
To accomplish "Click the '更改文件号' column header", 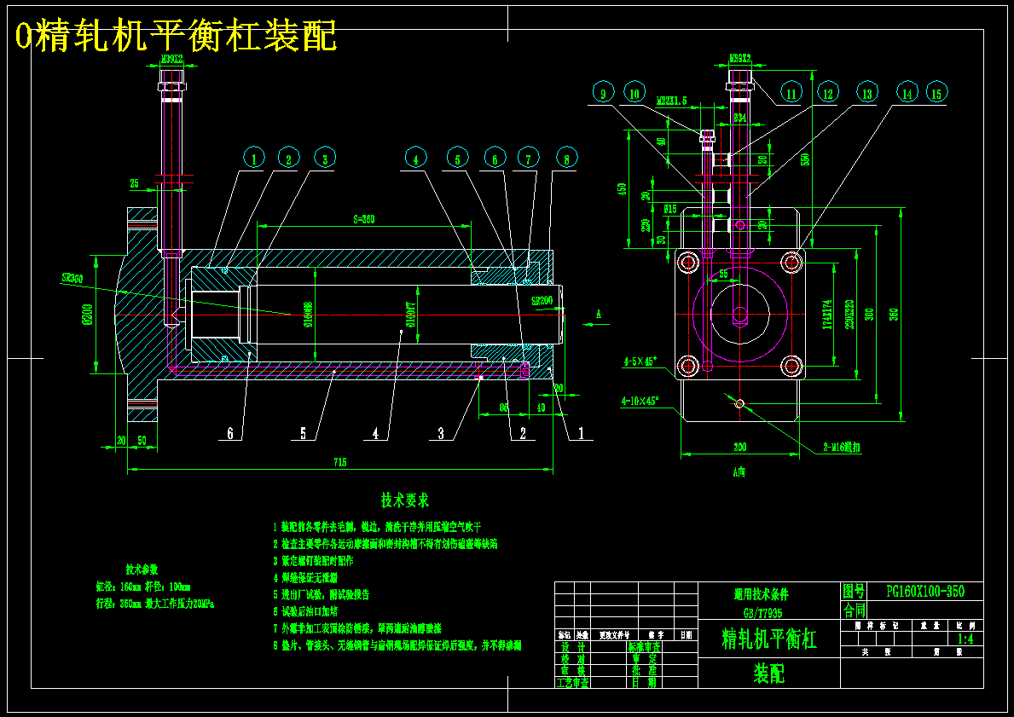I will (x=614, y=635).
